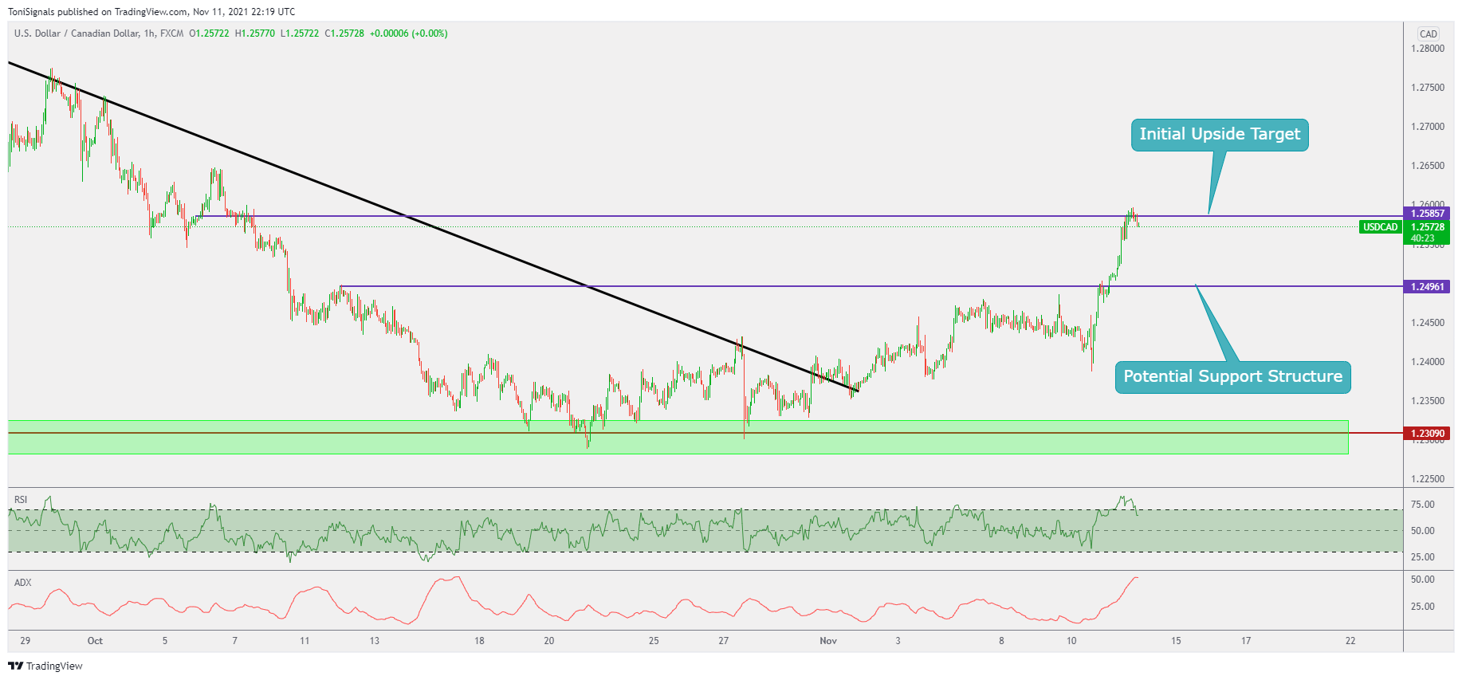Click the current price 1.25728 label
The width and height of the screenshot is (1462, 680).
pyautogui.click(x=1427, y=227)
